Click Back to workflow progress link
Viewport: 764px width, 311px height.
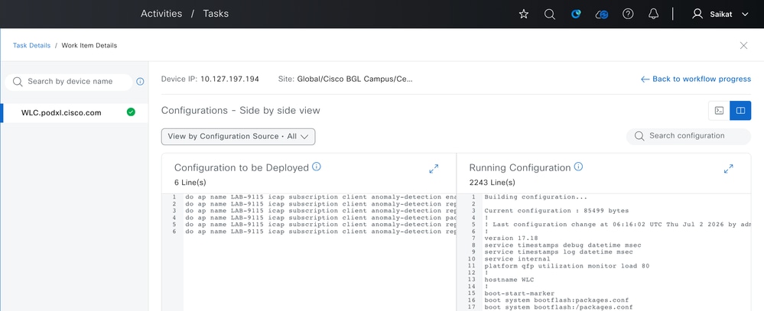point(696,79)
